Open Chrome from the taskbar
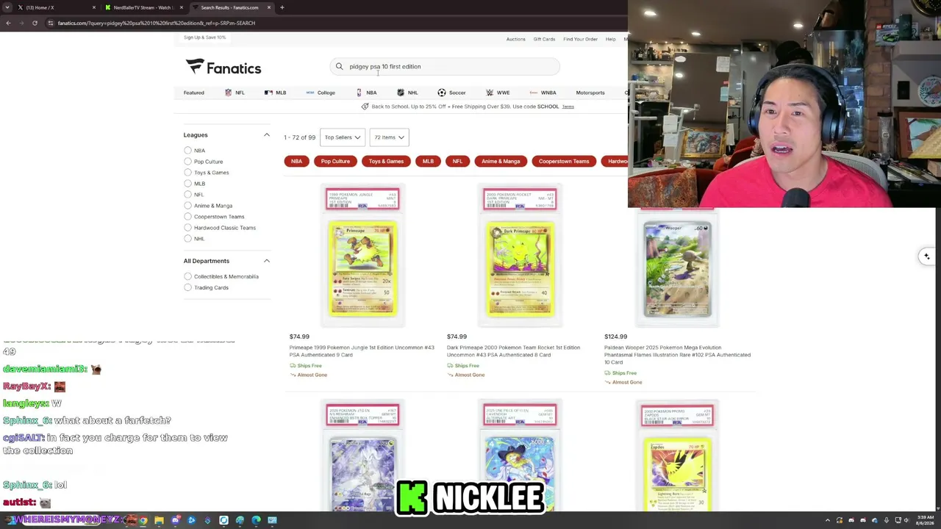 tap(143, 520)
